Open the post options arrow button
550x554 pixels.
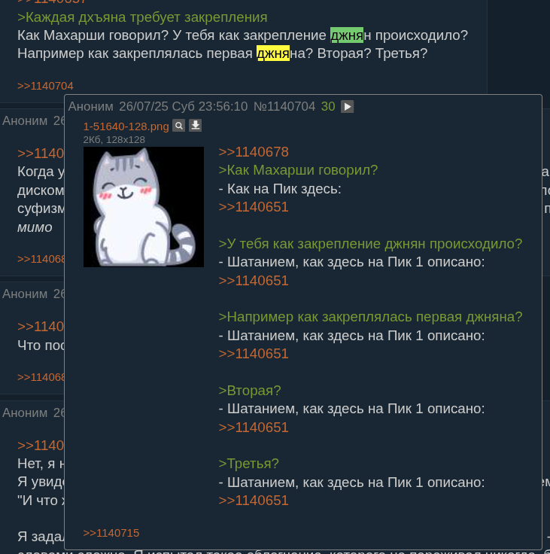point(348,106)
